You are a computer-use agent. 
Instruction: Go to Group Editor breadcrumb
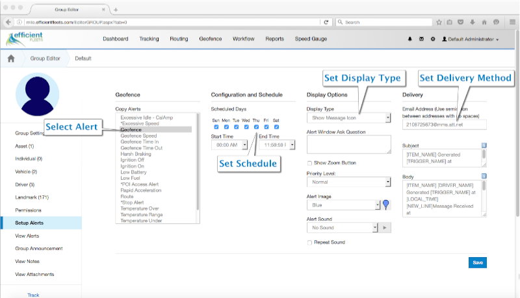(45, 58)
